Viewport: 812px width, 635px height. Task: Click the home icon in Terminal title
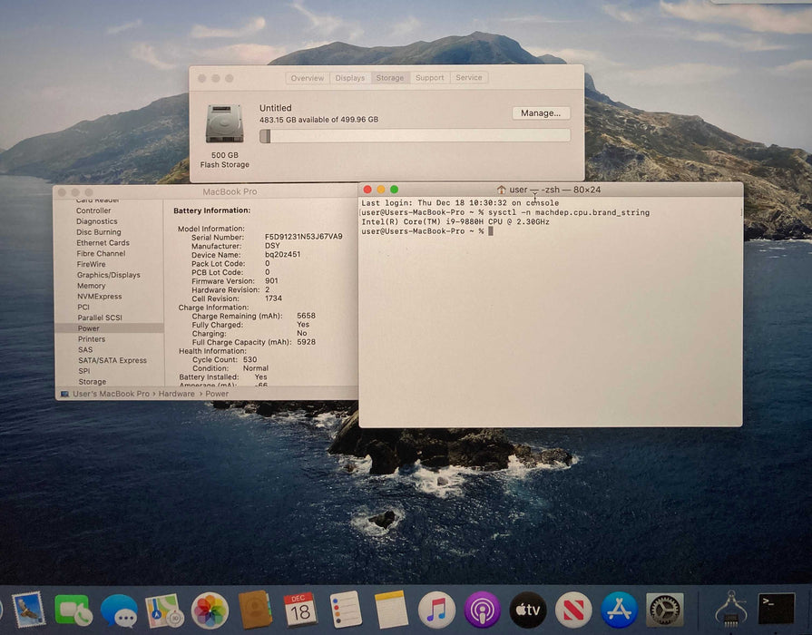coord(501,190)
